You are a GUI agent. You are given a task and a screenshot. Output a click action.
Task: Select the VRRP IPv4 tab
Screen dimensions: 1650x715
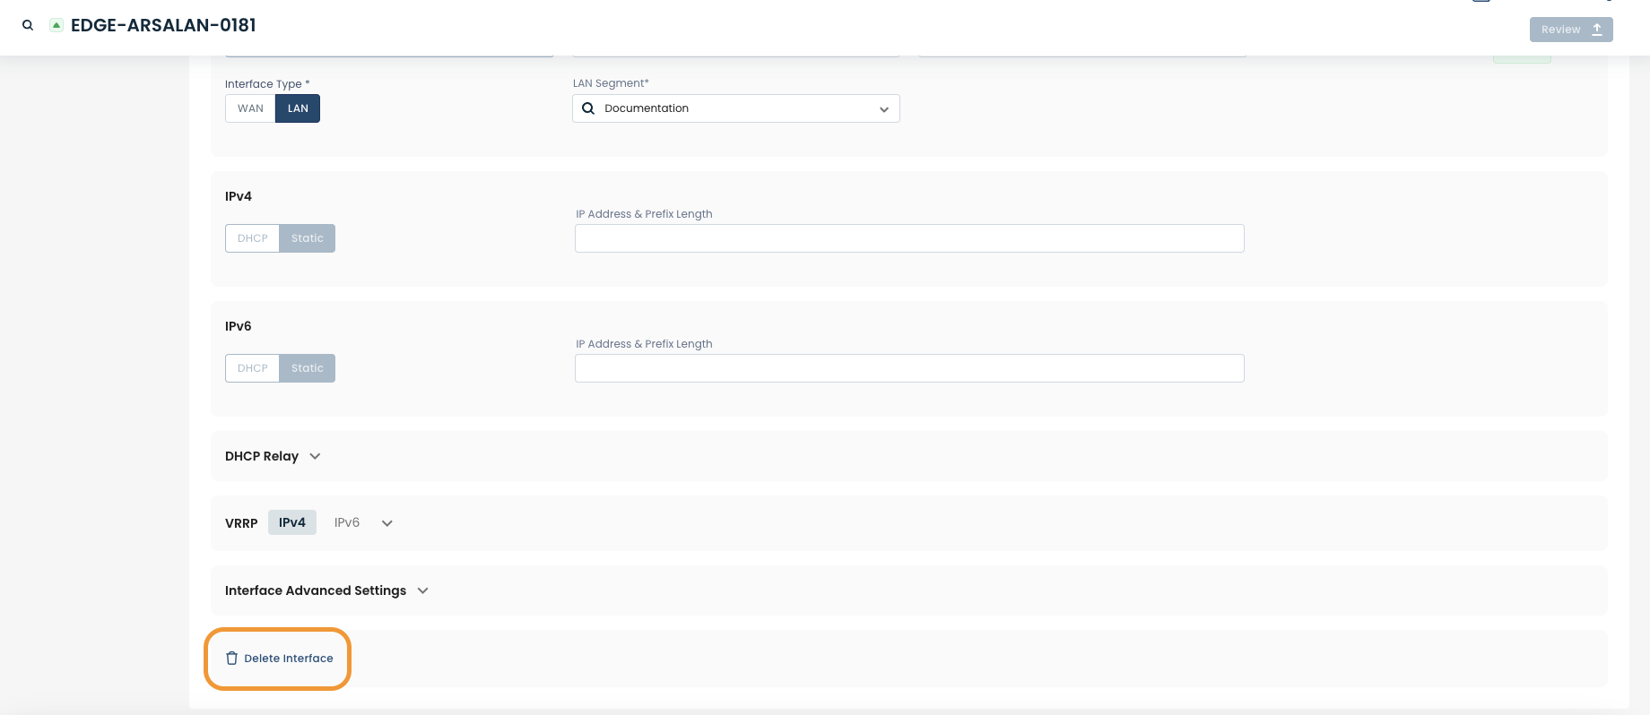292,522
